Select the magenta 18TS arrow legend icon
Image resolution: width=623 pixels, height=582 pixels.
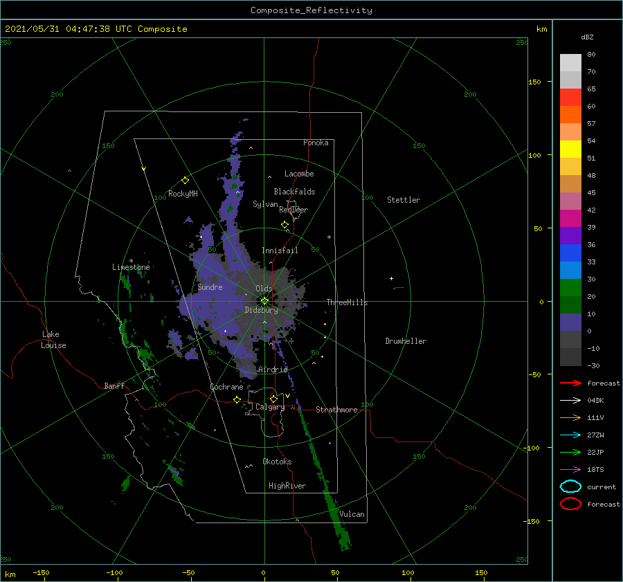570,470
